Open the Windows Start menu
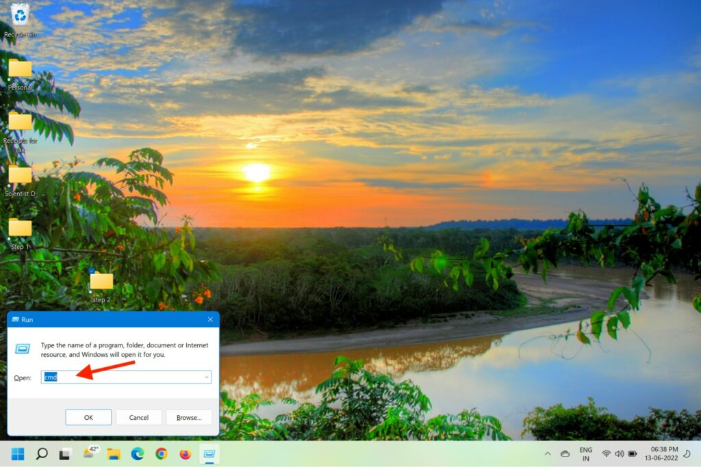The height and width of the screenshot is (467, 701). (x=18, y=453)
